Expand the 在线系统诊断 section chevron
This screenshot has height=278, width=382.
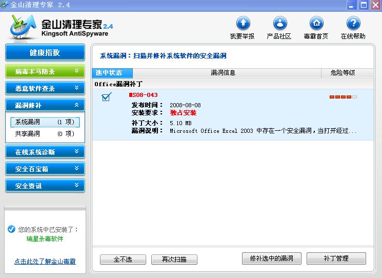77,151
